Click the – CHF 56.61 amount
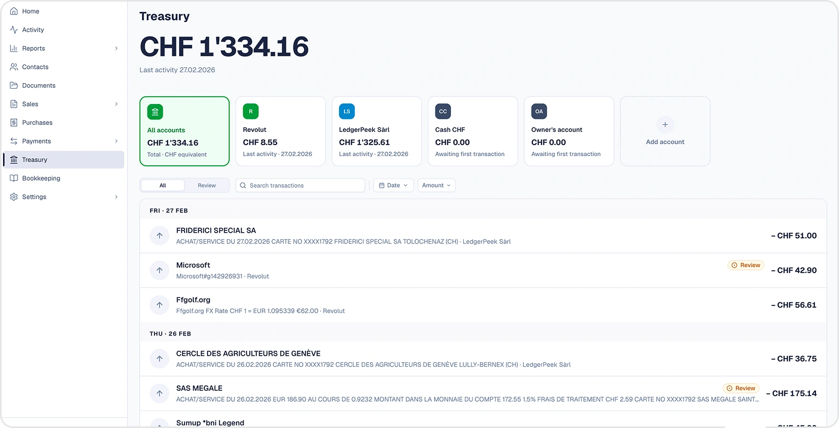 pyautogui.click(x=794, y=305)
